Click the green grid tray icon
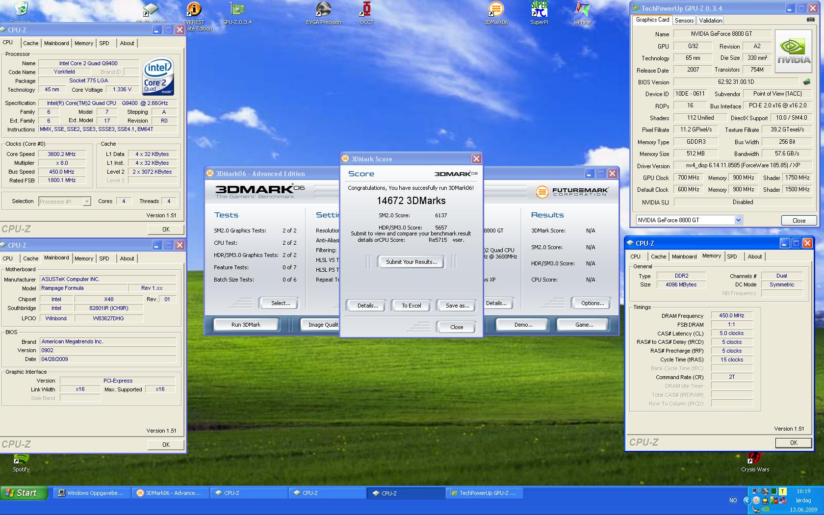 774,491
